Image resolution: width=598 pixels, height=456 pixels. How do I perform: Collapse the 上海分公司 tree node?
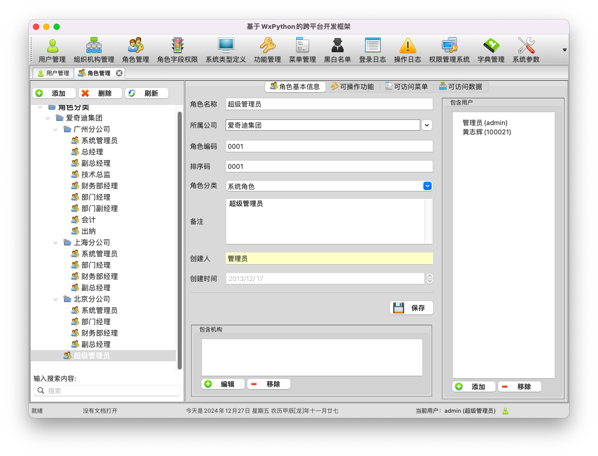point(56,242)
